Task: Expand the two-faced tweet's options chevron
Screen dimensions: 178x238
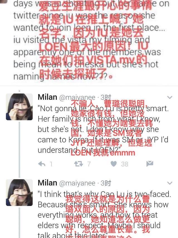Action: pos(170,183)
